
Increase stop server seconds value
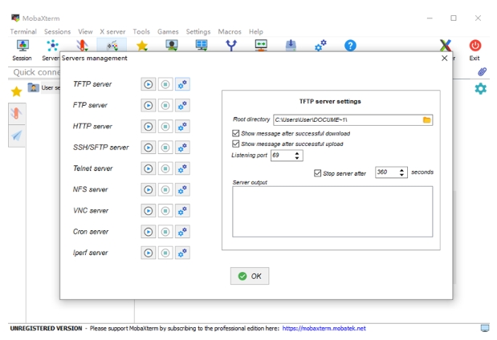[401, 170]
